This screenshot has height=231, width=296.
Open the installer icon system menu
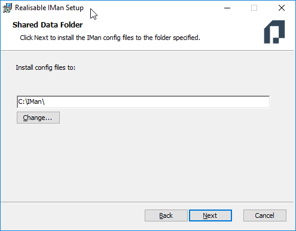point(7,8)
